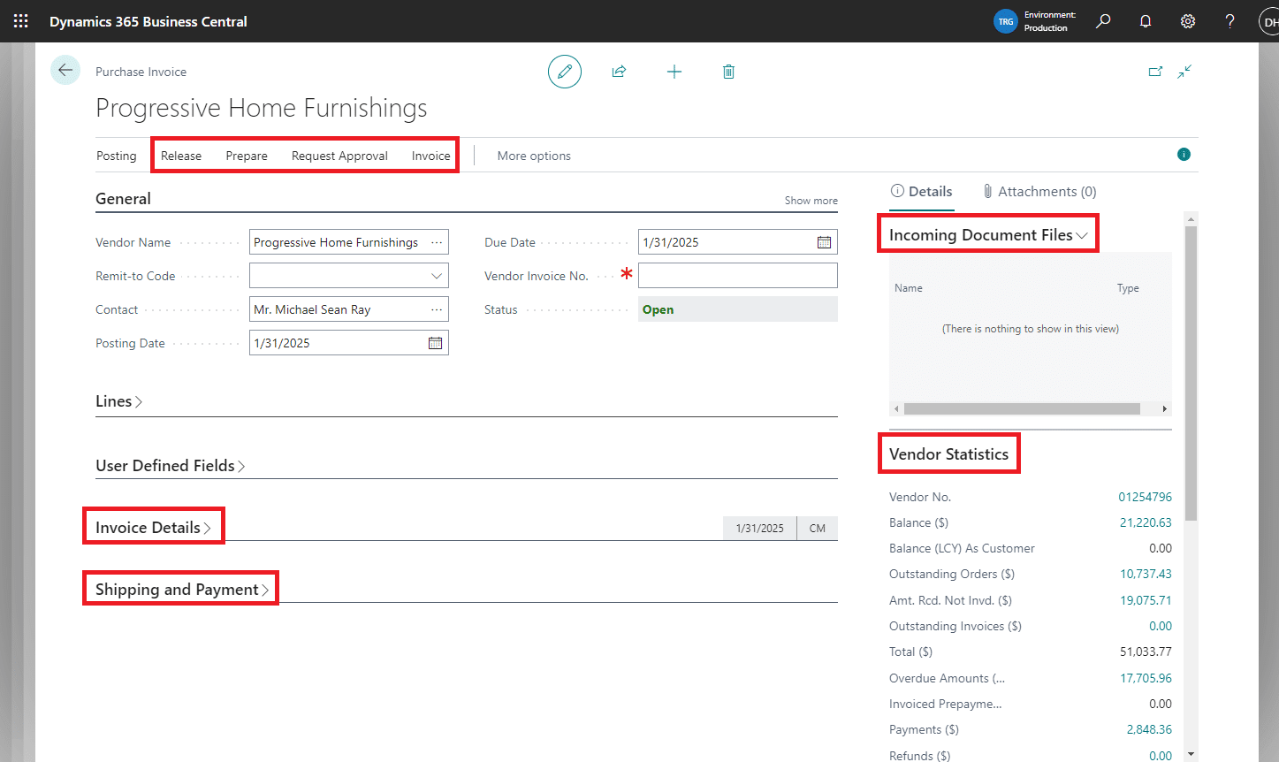Switch to the Attachments (0) tab
The width and height of the screenshot is (1279, 762).
1039,191
